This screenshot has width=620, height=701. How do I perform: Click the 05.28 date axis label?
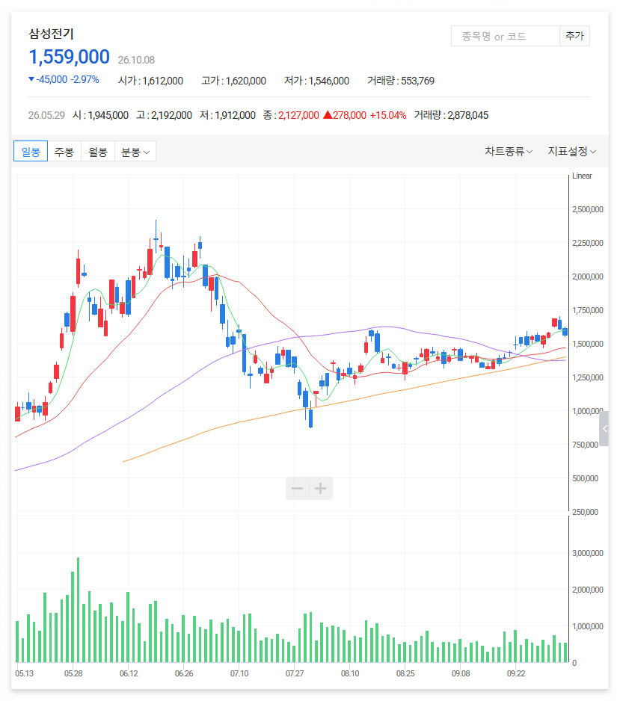[73, 674]
